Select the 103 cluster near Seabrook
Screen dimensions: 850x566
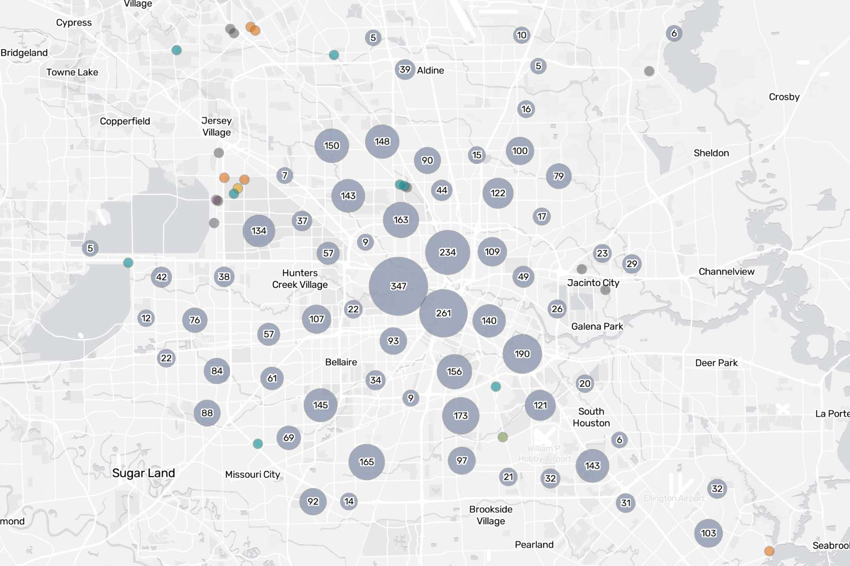coord(707,532)
